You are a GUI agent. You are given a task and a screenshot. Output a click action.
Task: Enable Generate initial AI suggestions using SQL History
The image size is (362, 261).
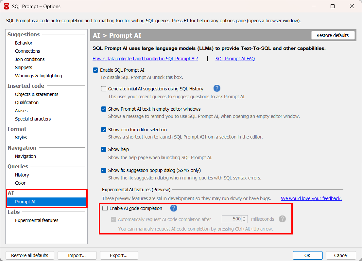pyautogui.click(x=104, y=89)
